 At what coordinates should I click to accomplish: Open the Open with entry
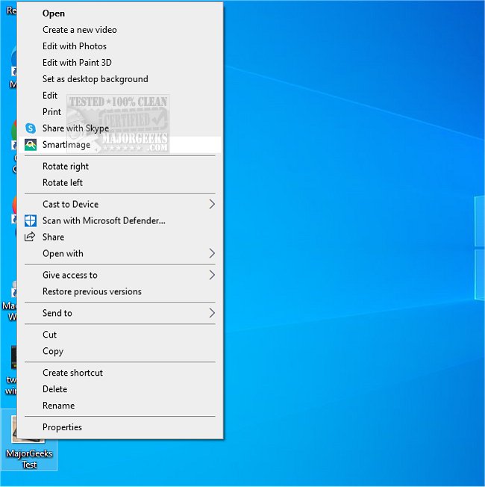(120, 253)
